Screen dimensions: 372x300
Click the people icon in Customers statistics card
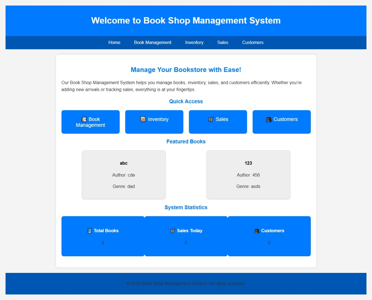pos(257,231)
